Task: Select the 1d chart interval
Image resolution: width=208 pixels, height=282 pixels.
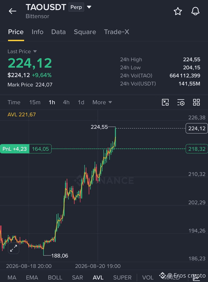Action: coord(81,102)
